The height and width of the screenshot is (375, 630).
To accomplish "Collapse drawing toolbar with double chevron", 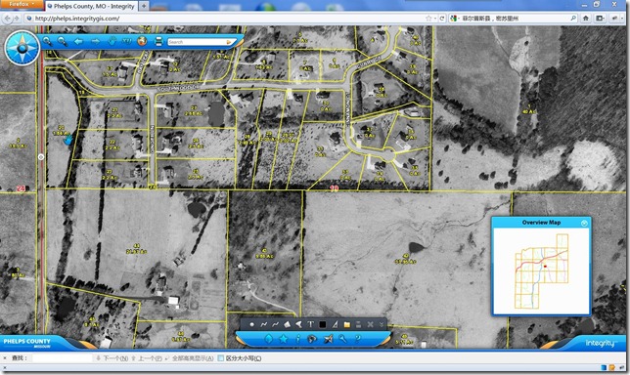I will coord(382,324).
